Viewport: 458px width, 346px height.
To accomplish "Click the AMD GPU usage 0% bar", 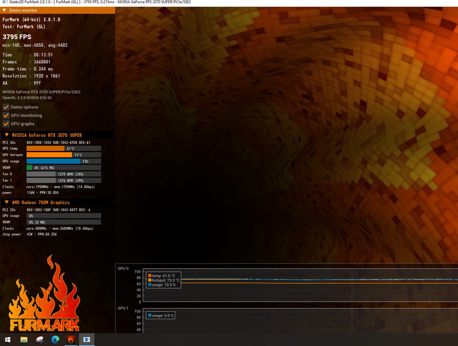I will tap(63, 216).
